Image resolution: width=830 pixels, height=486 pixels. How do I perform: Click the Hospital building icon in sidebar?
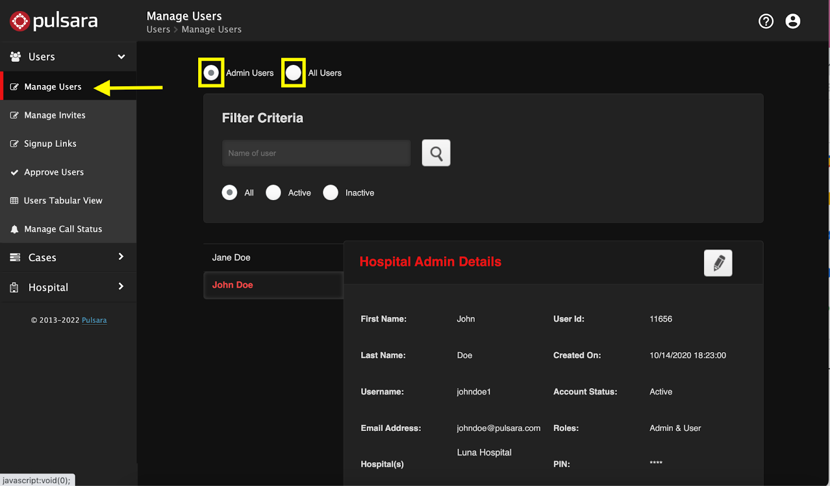(15, 287)
